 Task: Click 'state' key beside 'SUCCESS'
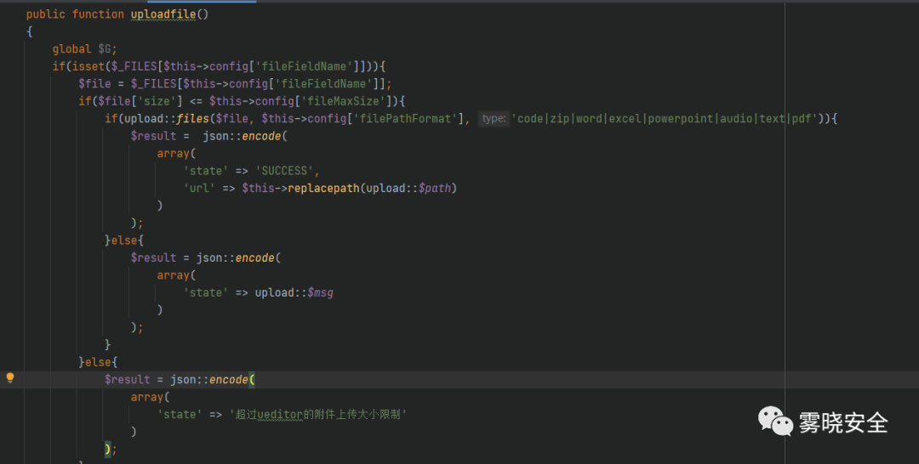point(206,171)
